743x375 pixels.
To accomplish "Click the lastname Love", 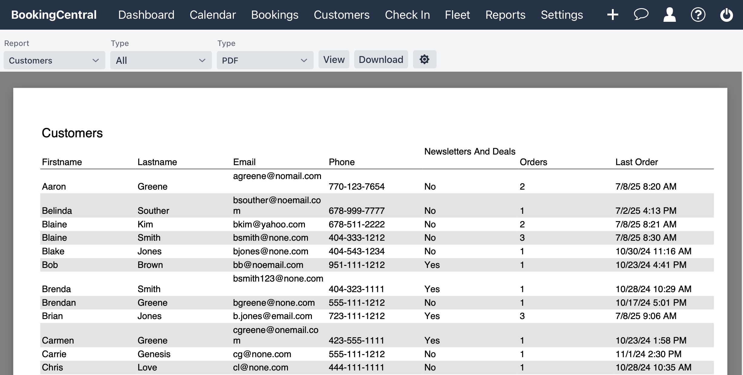I will pos(147,367).
